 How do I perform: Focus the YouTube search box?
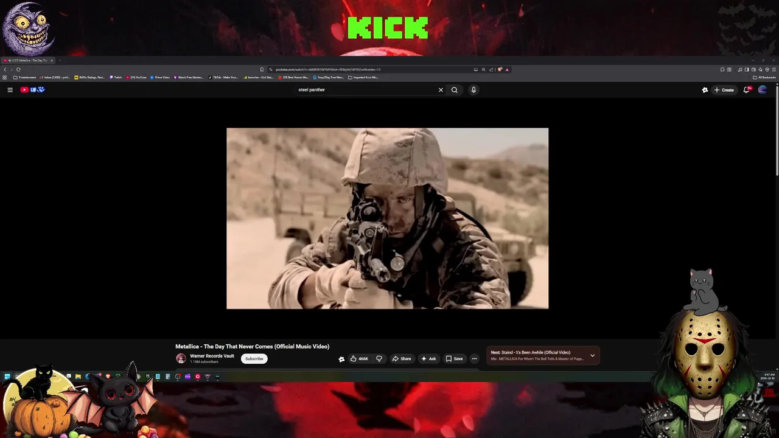pyautogui.click(x=365, y=89)
